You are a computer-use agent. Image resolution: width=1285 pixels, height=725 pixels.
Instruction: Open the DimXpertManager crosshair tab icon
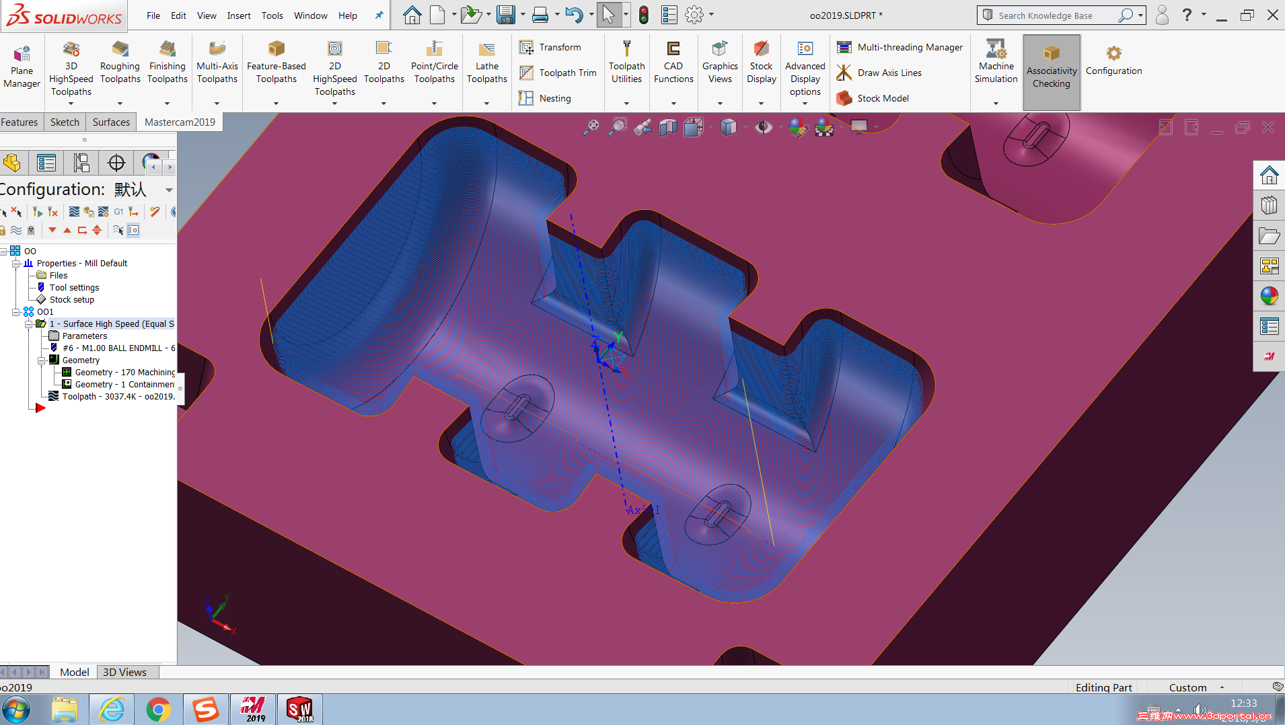click(x=116, y=163)
